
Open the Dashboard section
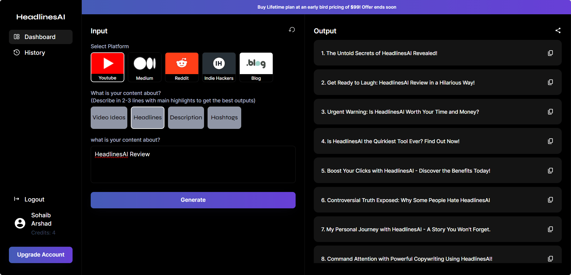pyautogui.click(x=40, y=37)
